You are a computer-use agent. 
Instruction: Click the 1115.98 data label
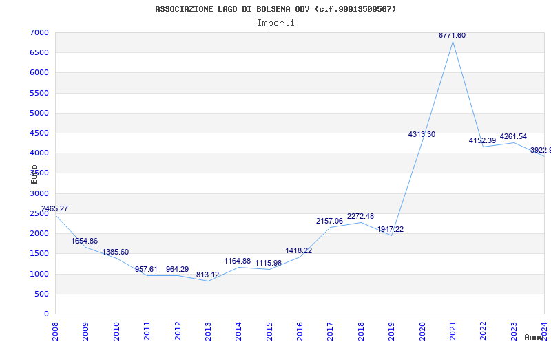pyautogui.click(x=268, y=263)
